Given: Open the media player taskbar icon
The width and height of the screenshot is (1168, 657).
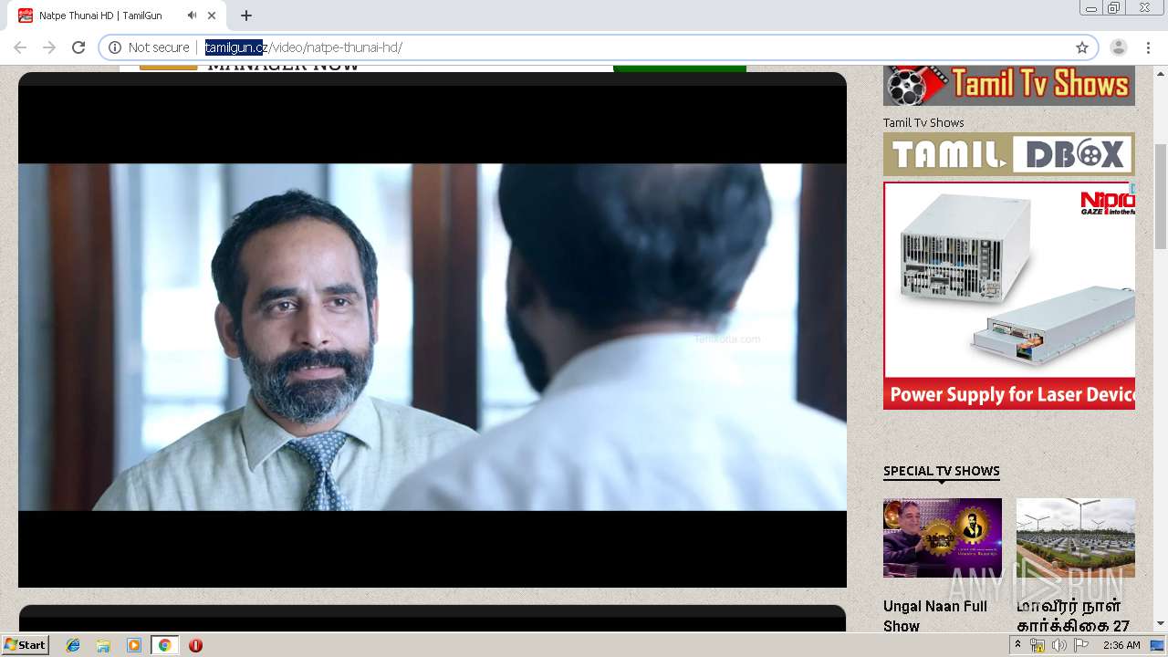Looking at the screenshot, I should point(134,645).
